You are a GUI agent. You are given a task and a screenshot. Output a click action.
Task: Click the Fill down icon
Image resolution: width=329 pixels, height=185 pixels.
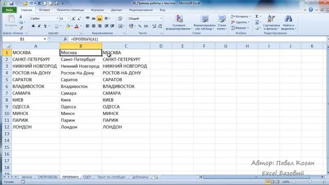pyautogui.click(x=257, y=22)
